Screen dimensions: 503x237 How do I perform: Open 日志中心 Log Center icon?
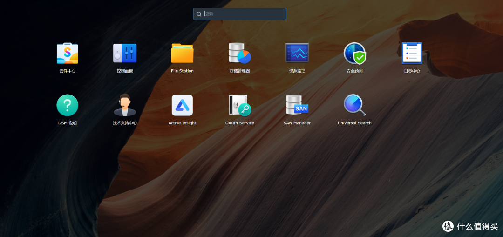(412, 53)
